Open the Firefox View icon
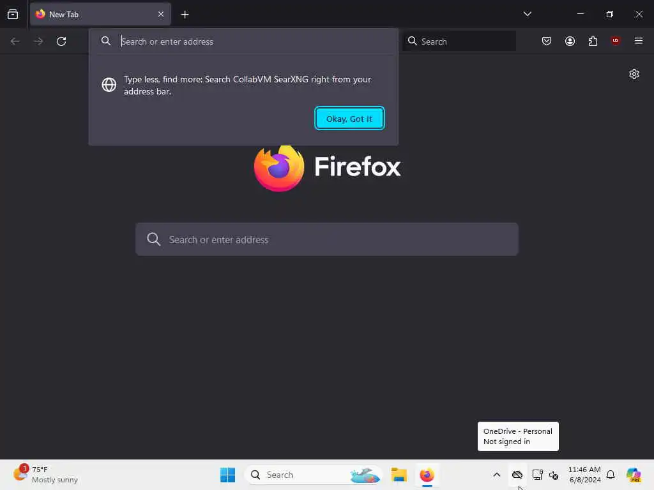Image resolution: width=654 pixels, height=490 pixels. (x=13, y=14)
